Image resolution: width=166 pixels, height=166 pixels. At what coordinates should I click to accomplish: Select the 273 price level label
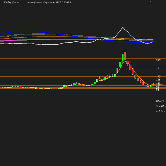click(158, 68)
